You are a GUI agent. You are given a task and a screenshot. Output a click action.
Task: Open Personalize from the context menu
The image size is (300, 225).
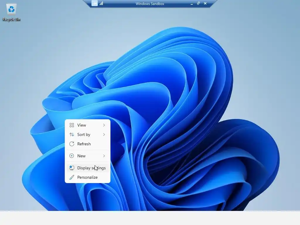(x=87, y=177)
